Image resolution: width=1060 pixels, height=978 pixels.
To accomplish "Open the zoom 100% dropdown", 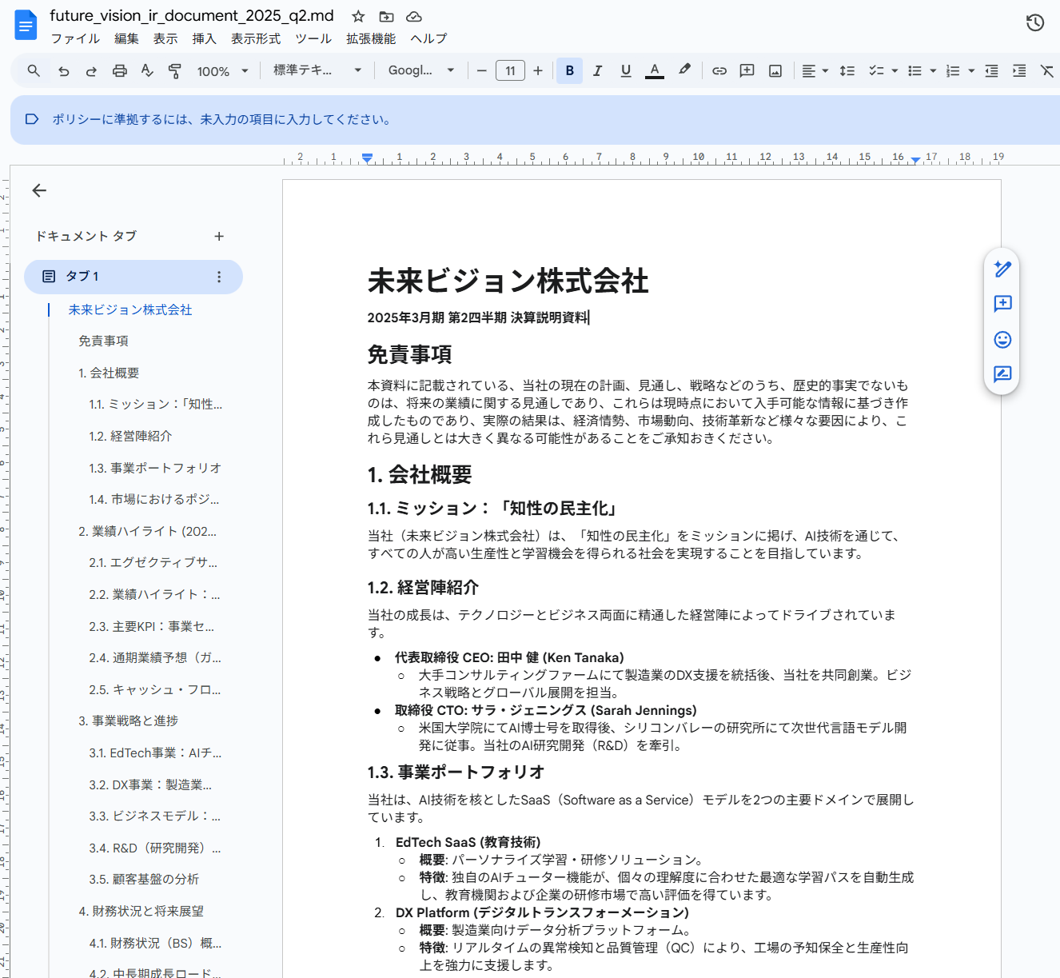I will point(222,71).
